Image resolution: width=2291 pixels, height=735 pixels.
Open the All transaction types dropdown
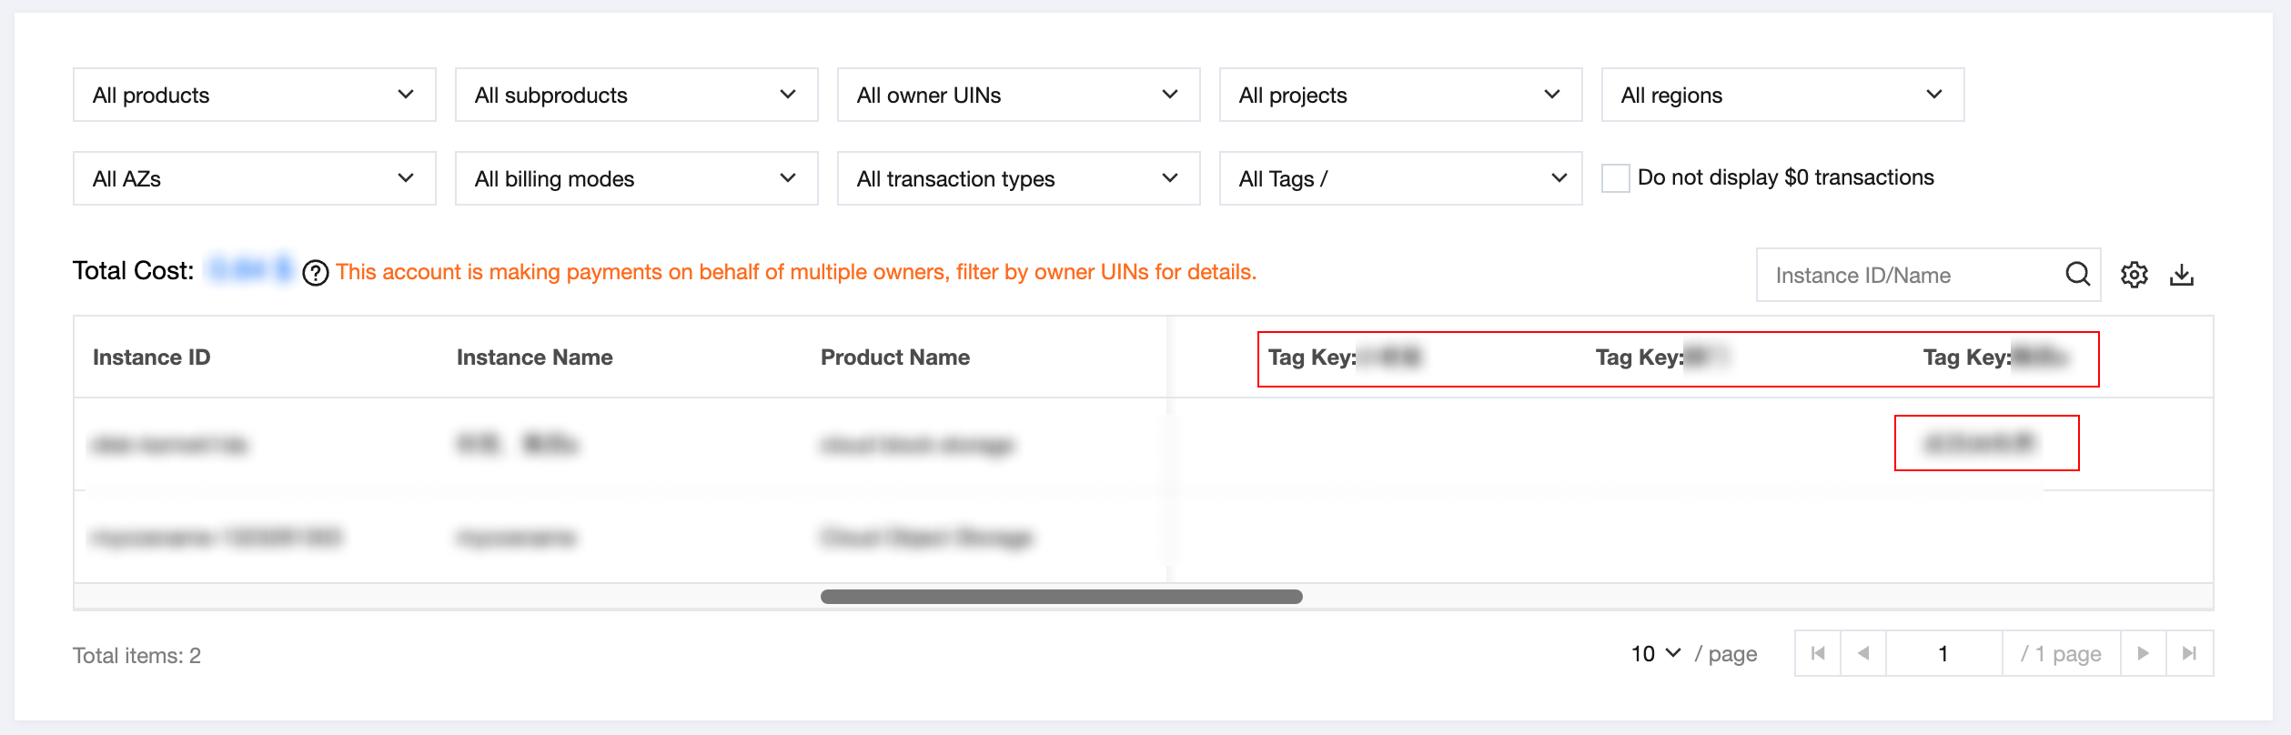[x=1019, y=178]
